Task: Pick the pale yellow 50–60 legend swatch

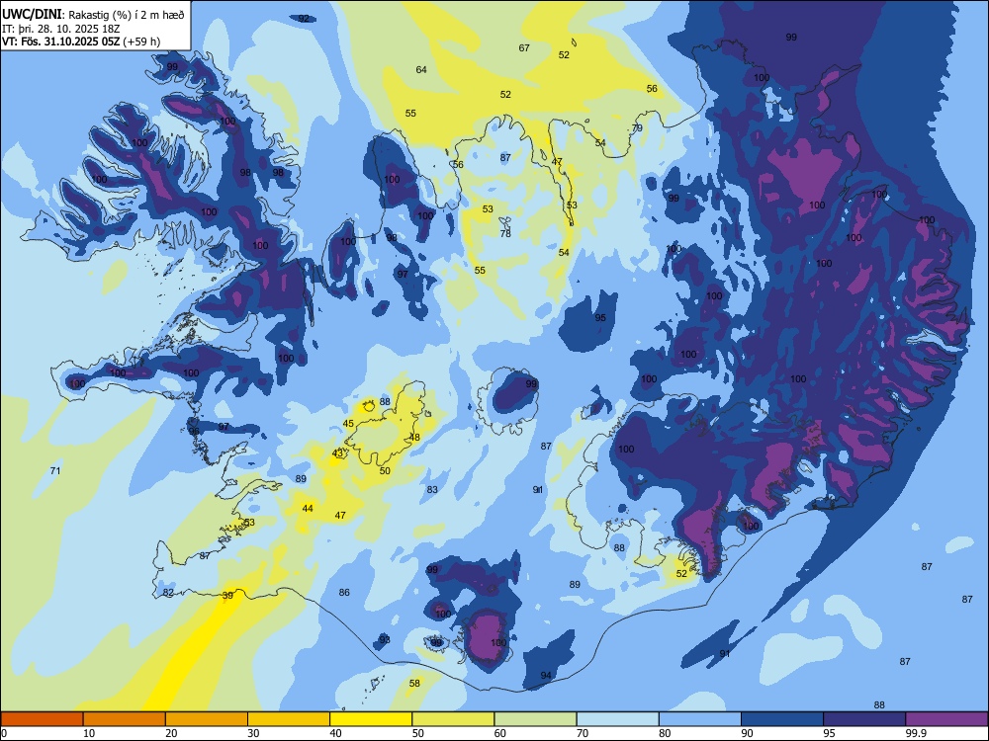Action: 453,719
